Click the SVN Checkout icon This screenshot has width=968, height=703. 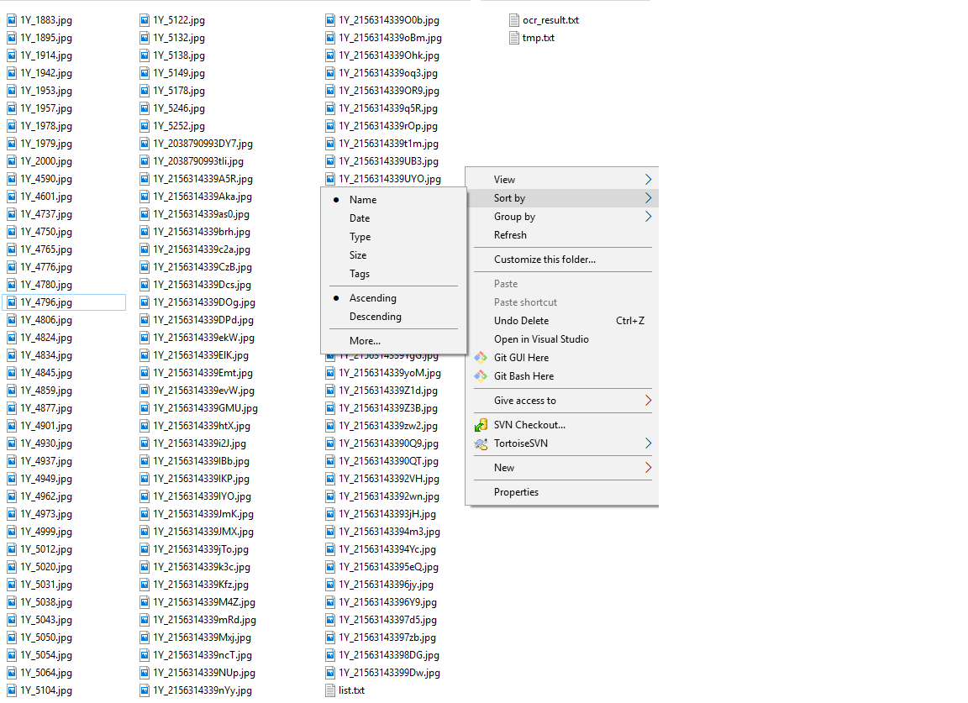click(x=481, y=424)
